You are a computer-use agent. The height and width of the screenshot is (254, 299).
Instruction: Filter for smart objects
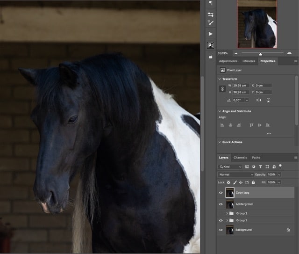point(274,167)
